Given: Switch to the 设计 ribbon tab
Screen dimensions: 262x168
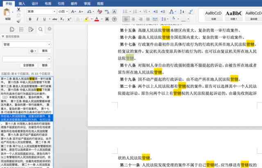Looking at the screenshot, I should 35,4.
